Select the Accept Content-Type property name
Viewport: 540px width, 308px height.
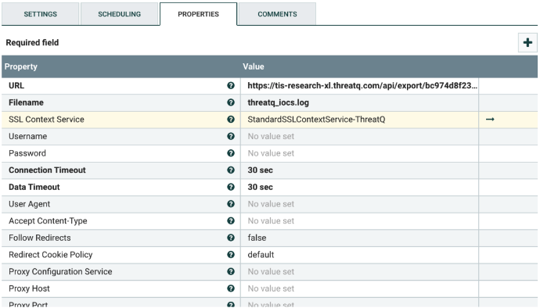click(x=48, y=221)
